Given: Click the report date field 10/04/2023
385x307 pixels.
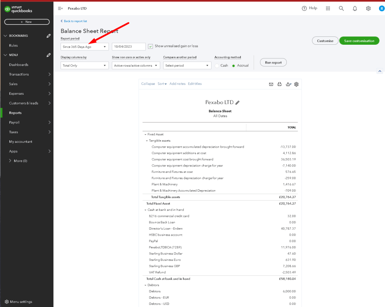Looking at the screenshot, I should pyautogui.click(x=129, y=47).
